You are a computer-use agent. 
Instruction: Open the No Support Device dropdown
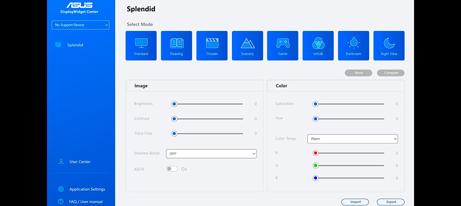81,25
